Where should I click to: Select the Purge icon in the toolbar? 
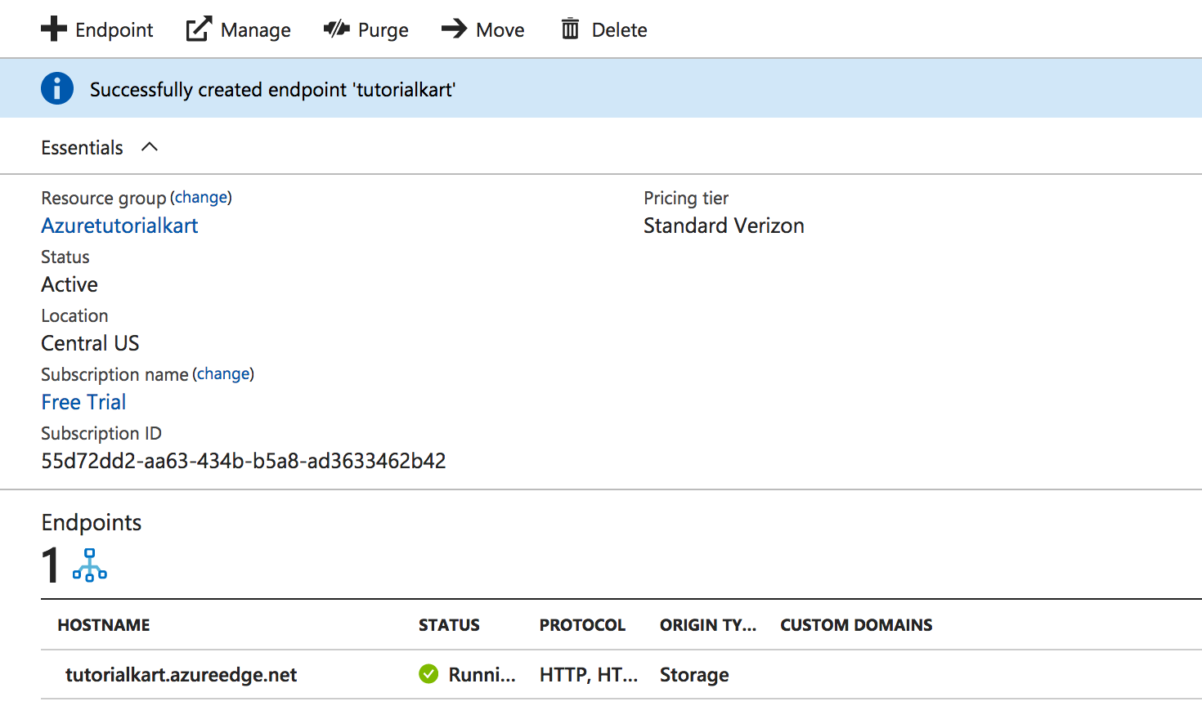335,29
